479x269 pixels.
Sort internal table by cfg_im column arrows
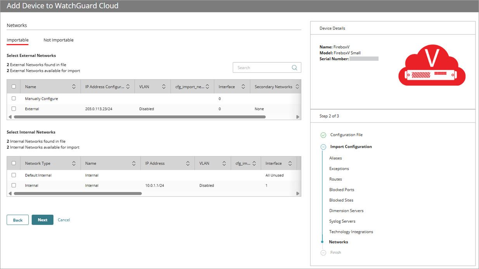[254, 163]
